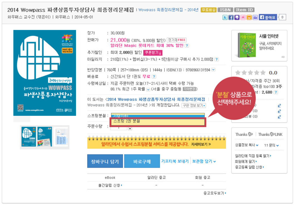Select the 스프링 2권 분철 option

[158, 122]
